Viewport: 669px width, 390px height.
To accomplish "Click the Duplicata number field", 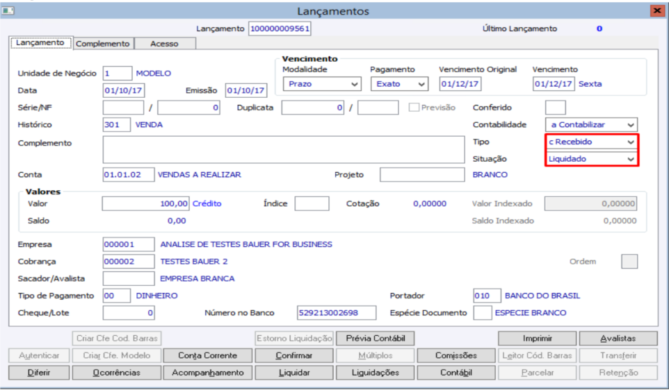I will coord(313,108).
